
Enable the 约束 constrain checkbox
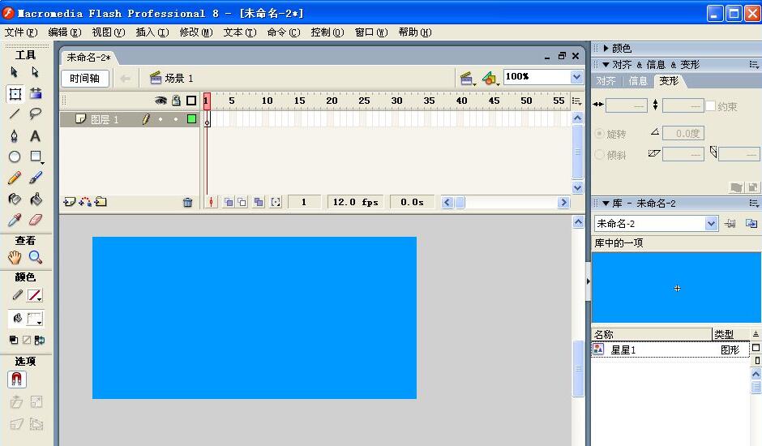[711, 106]
